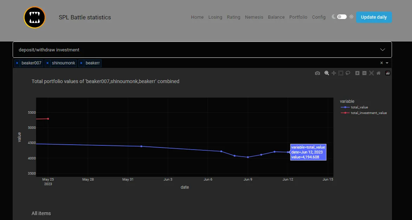412x220 pixels.
Task: Reset axes with the home icon
Action: 378,73
